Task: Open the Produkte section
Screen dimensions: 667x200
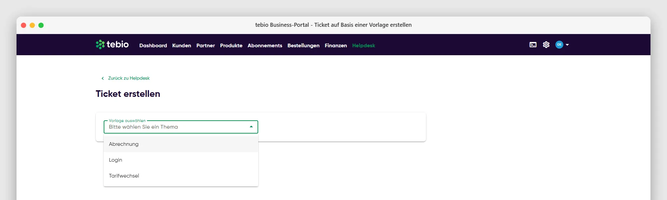Action: 231,46
